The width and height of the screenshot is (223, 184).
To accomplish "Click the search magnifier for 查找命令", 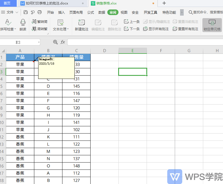I will tap(190, 12).
